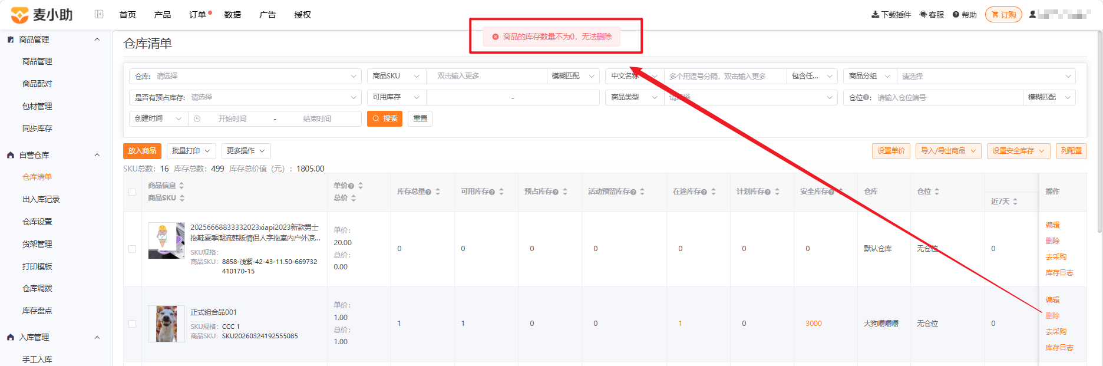The width and height of the screenshot is (1103, 366).
Task: Click the 入库管理 house icon
Action: (x=11, y=337)
